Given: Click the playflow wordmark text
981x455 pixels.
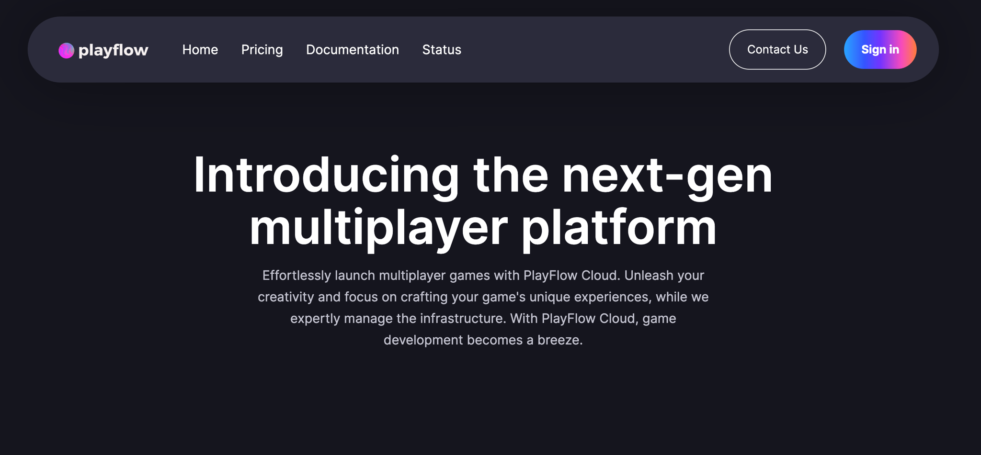Looking at the screenshot, I should pos(113,50).
